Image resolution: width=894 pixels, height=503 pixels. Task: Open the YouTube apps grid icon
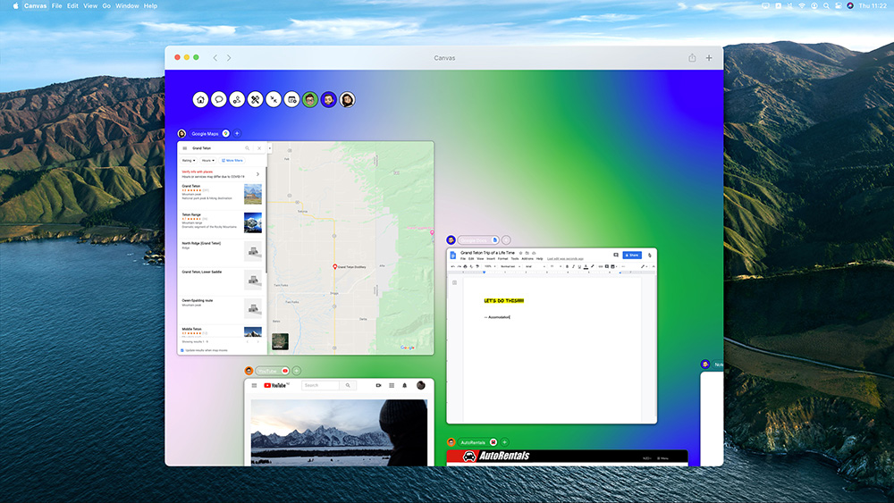point(392,386)
